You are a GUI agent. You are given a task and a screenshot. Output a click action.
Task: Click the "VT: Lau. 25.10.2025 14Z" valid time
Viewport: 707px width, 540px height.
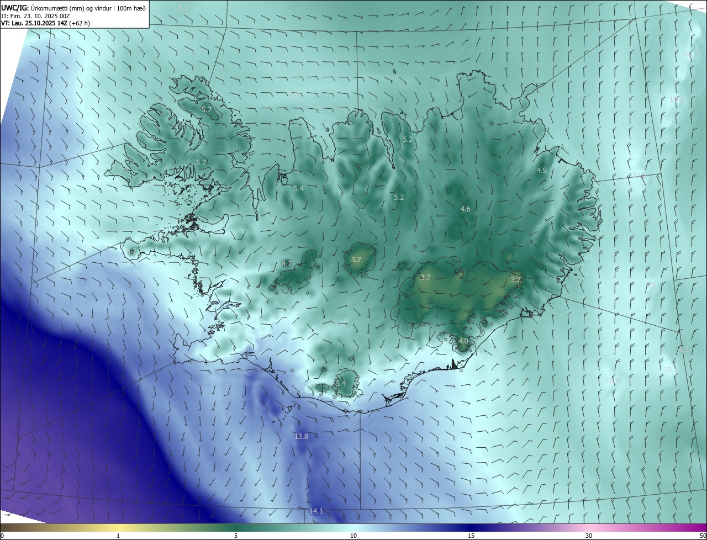click(x=33, y=23)
